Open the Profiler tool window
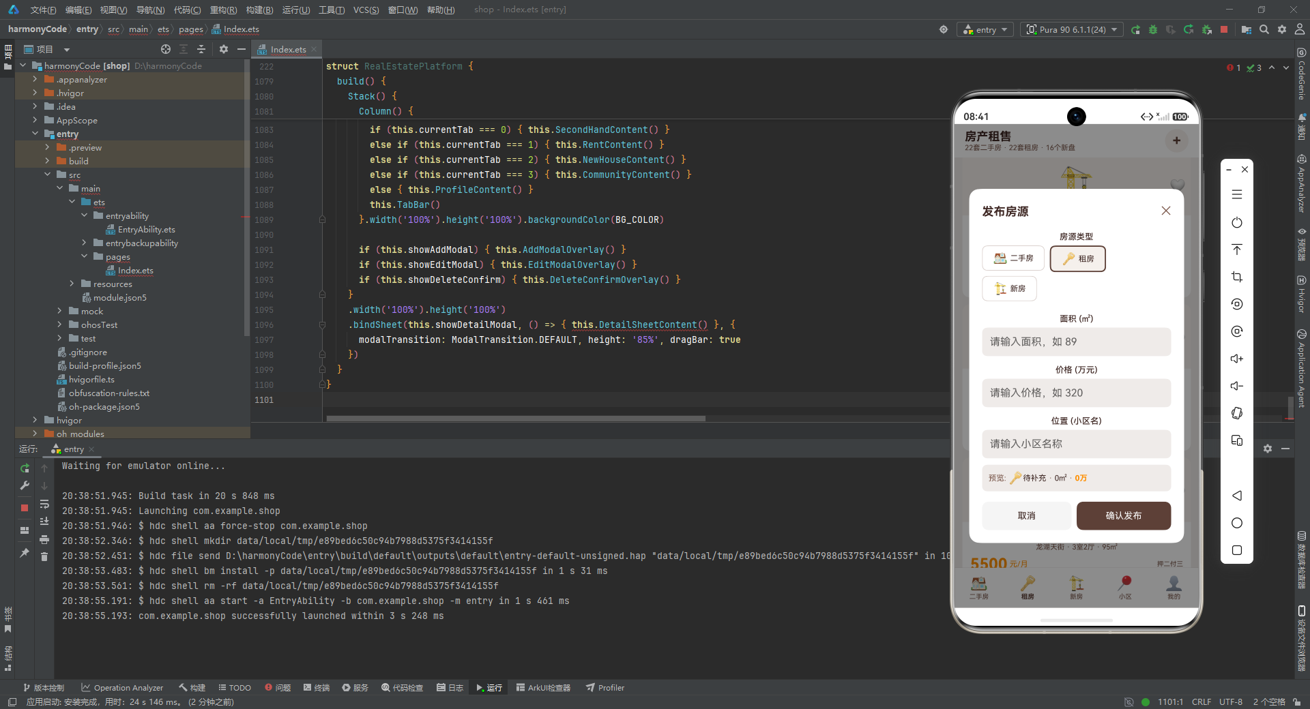1310x709 pixels. 605,687
